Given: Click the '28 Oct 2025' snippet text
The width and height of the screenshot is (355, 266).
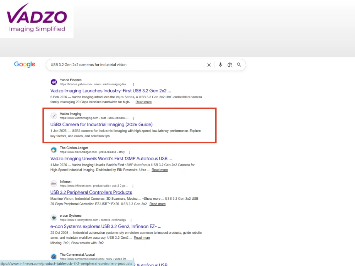Looking at the screenshot, I should (x=59, y=233).
